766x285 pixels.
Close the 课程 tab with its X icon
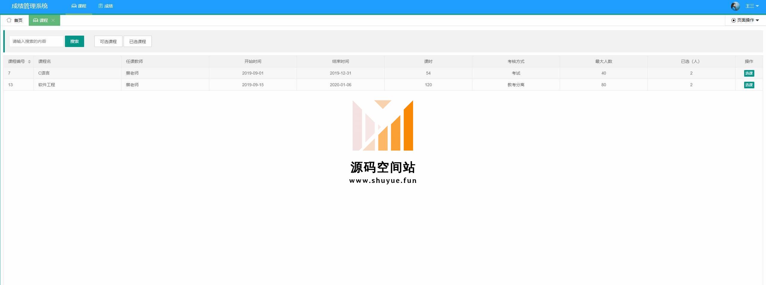(x=53, y=20)
